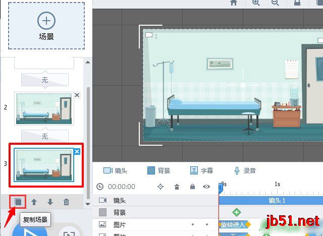This screenshot has height=236, width=323.
Task: Click the blue playhead marker at 0s
Action: pyautogui.click(x=221, y=188)
